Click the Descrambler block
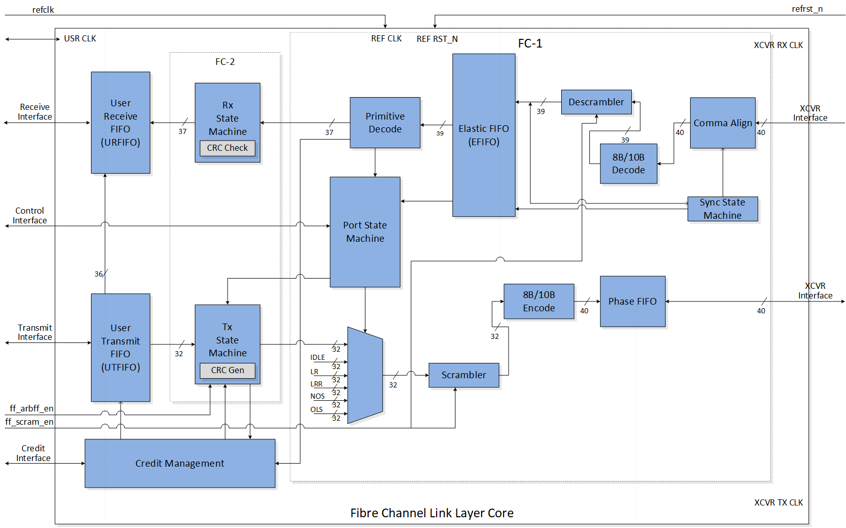 596,102
